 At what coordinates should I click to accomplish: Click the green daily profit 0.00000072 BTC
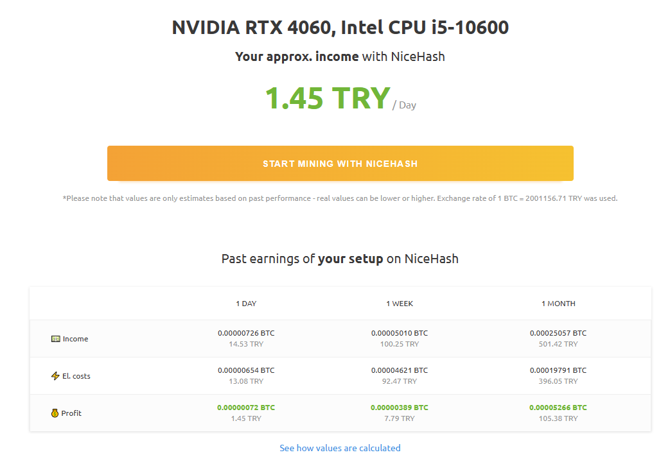coord(246,408)
